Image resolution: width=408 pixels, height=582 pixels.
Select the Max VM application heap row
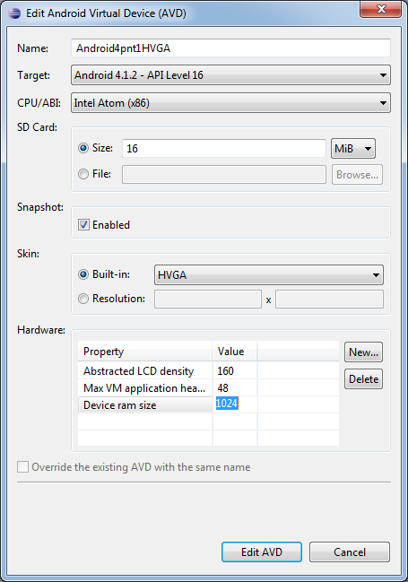click(208, 388)
